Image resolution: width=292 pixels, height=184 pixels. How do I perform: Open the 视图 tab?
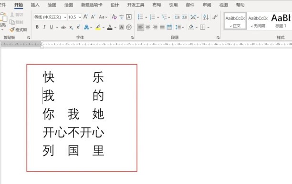click(223, 5)
